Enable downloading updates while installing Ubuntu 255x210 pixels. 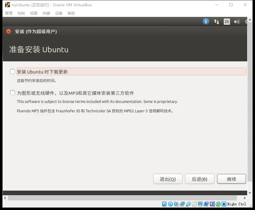12,72
